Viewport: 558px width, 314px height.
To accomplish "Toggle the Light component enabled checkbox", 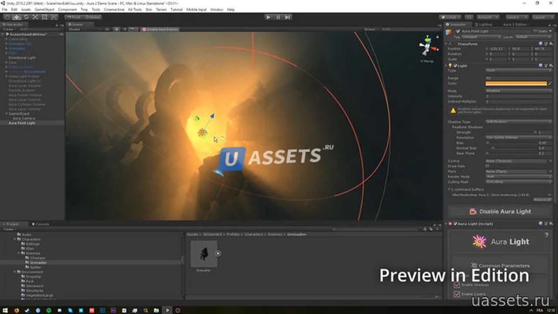I will coord(455,65).
